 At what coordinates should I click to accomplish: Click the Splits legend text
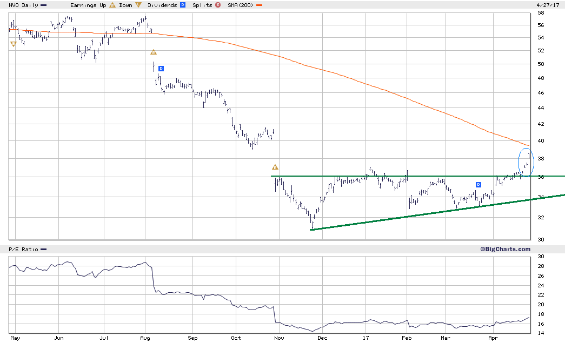click(x=203, y=5)
